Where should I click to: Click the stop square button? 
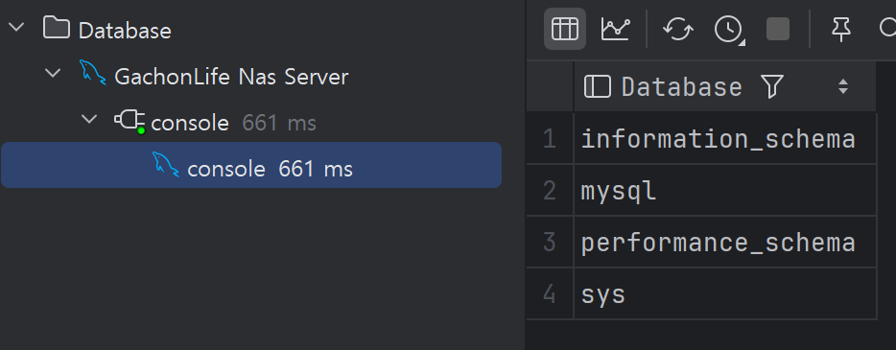(778, 29)
